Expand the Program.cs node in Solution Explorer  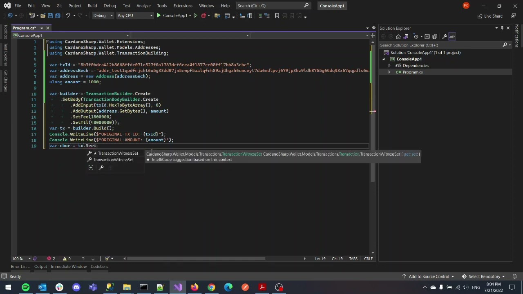(x=389, y=72)
